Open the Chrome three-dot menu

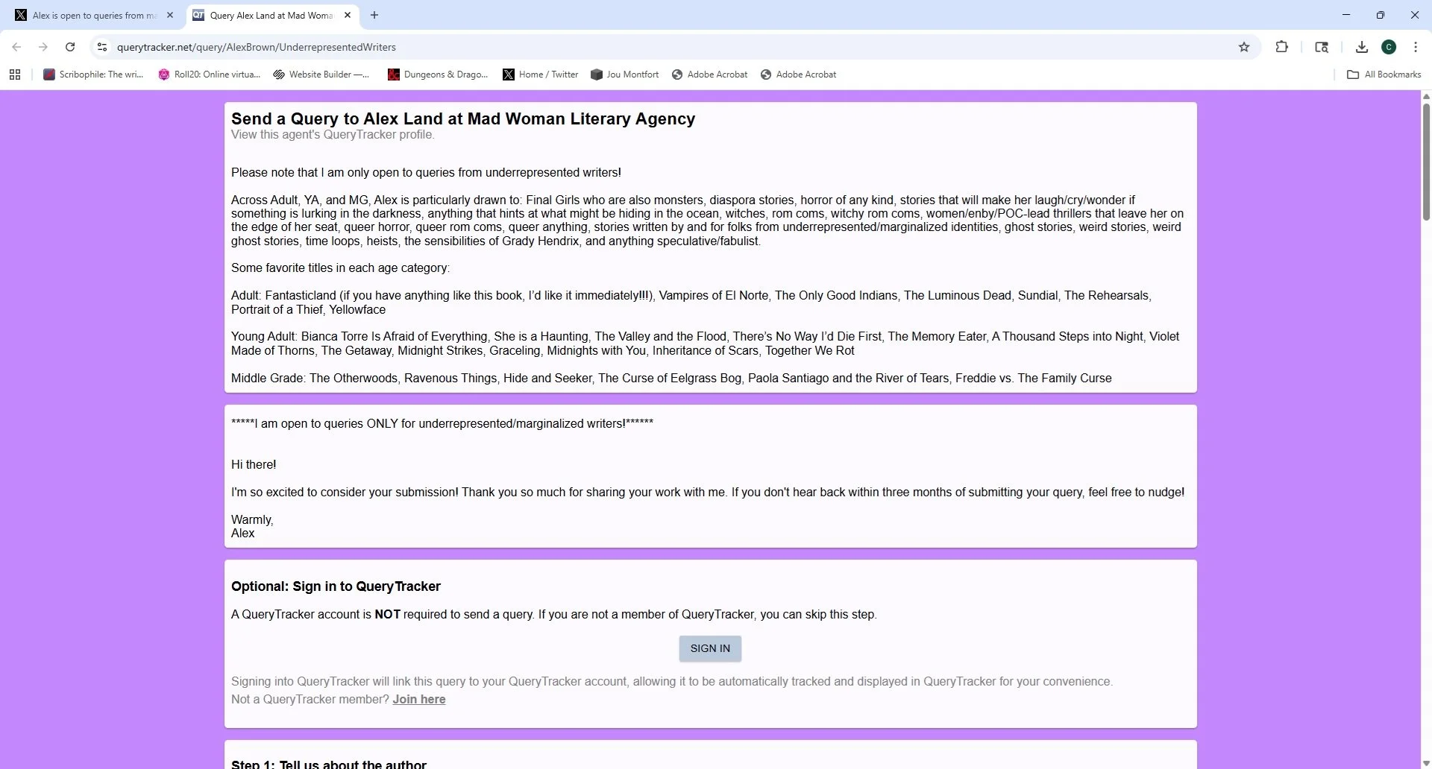click(1416, 47)
